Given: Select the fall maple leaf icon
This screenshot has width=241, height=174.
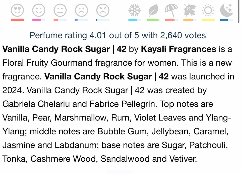Looking at the screenshot, I should (190, 10).
